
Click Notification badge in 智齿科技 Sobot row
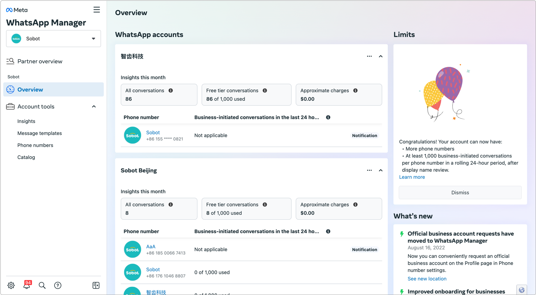coord(364,136)
